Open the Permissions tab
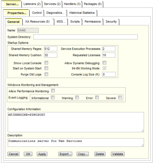 tap(93, 22)
